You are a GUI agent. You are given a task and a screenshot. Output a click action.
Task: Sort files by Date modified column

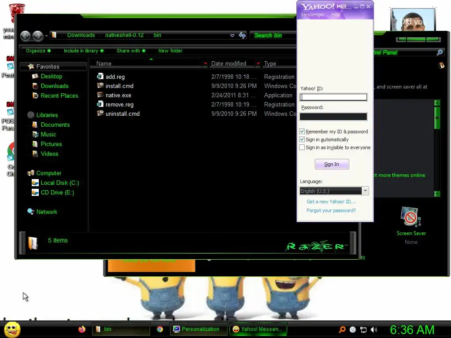point(229,63)
